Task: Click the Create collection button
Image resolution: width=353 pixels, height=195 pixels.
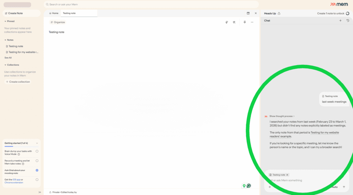Action: 18,82
